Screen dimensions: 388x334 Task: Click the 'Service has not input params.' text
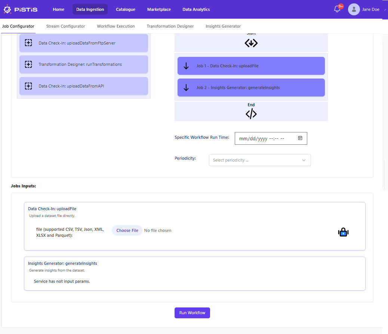point(62,281)
